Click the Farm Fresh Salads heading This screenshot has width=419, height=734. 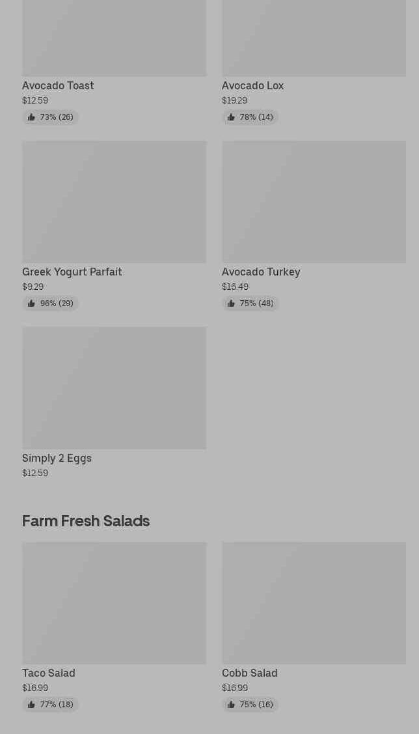(86, 521)
